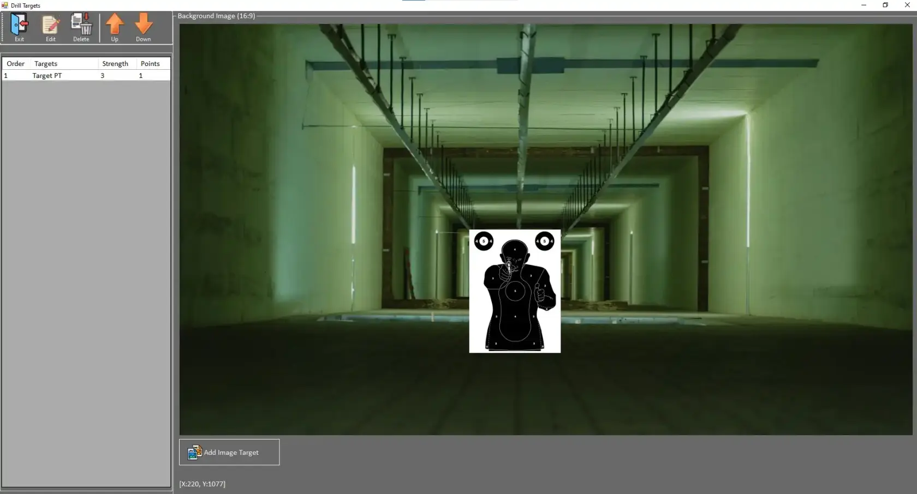The height and width of the screenshot is (494, 917).
Task: Click the image icon inside Add Image Target
Action: pos(195,452)
